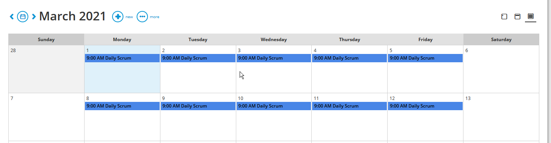Switch to the day view icon
Screen dimensions: 551x143
point(504,17)
